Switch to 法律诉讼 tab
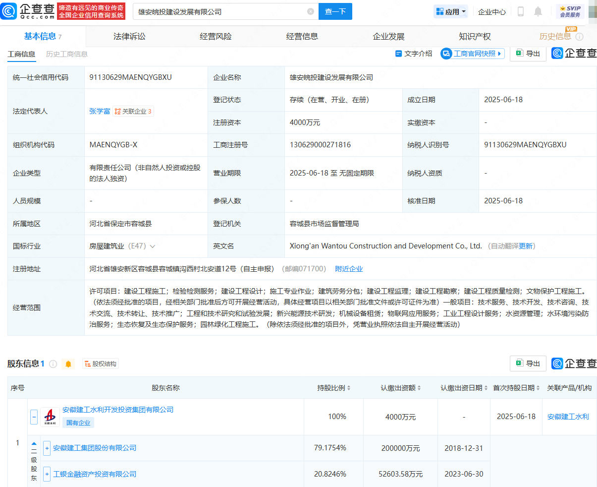This screenshot has height=487, width=597. click(129, 36)
